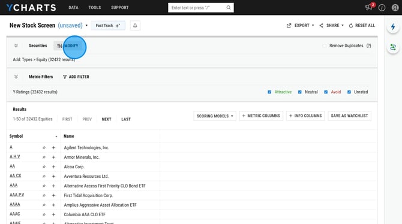Open the AAA.P.V ticker symbol link

click(x=17, y=195)
